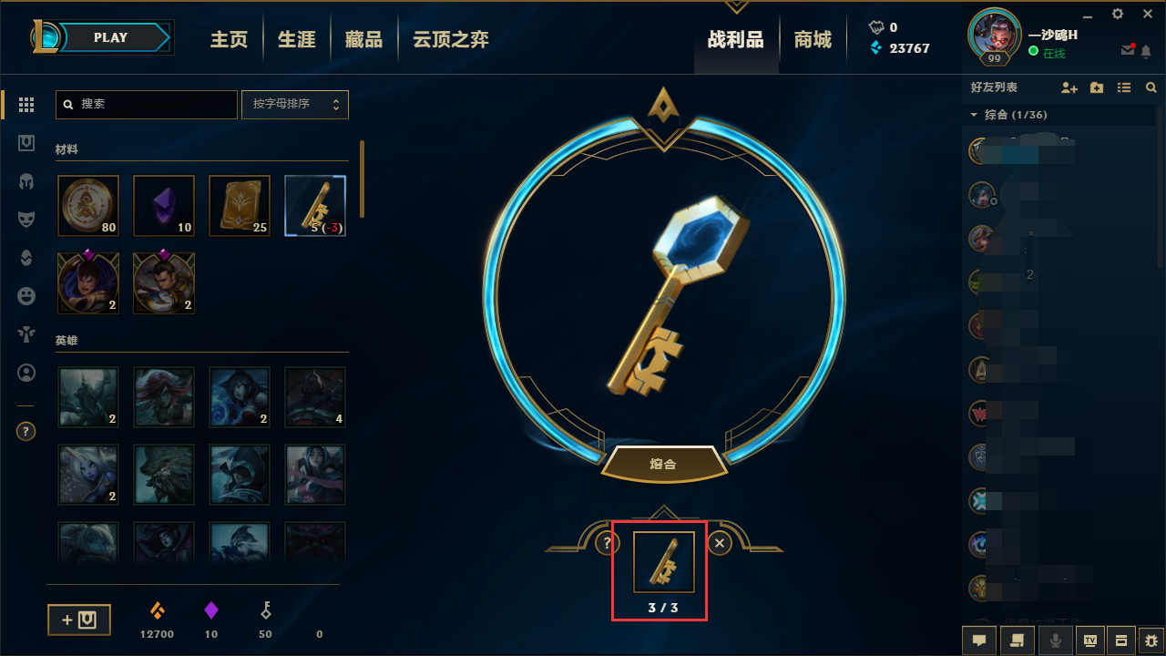1166x656 pixels.
Task: Switch to the 藏品 tab
Action: click(x=363, y=40)
